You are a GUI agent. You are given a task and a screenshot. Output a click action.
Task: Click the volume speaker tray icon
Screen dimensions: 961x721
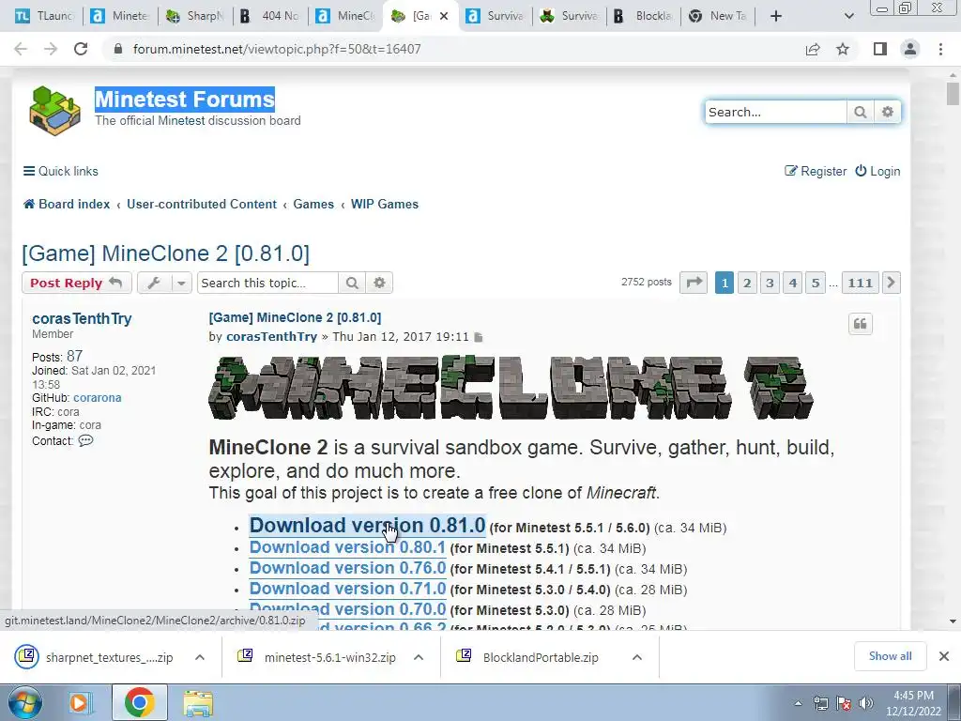[865, 703]
